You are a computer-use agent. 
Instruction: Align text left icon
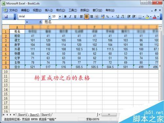(81, 17)
